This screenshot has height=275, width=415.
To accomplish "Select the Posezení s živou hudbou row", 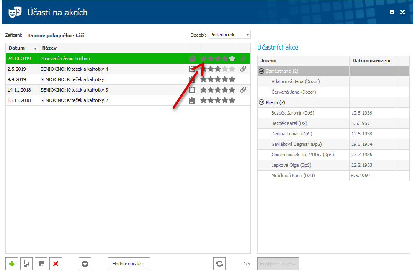I will [128, 59].
